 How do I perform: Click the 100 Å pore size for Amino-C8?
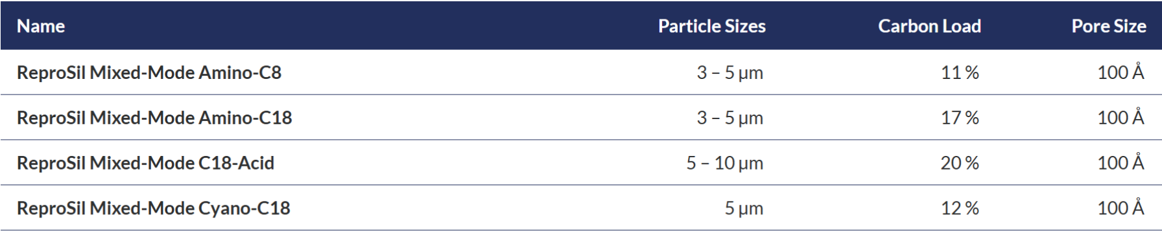(x=1120, y=71)
